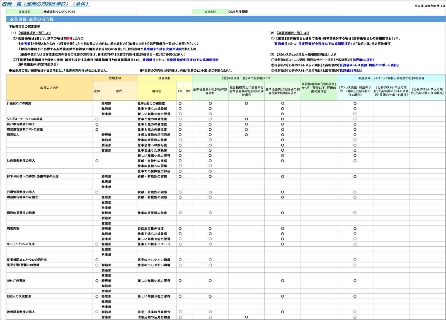Click the 高評価項目の「要因項目」 header cell
This screenshot has width=446, height=320.
319,88
